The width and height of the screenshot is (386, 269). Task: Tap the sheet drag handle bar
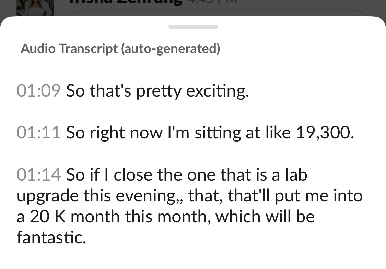pos(193,27)
